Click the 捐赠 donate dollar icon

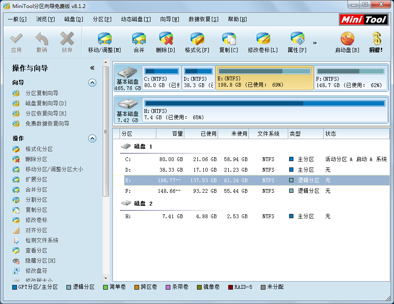point(376,39)
